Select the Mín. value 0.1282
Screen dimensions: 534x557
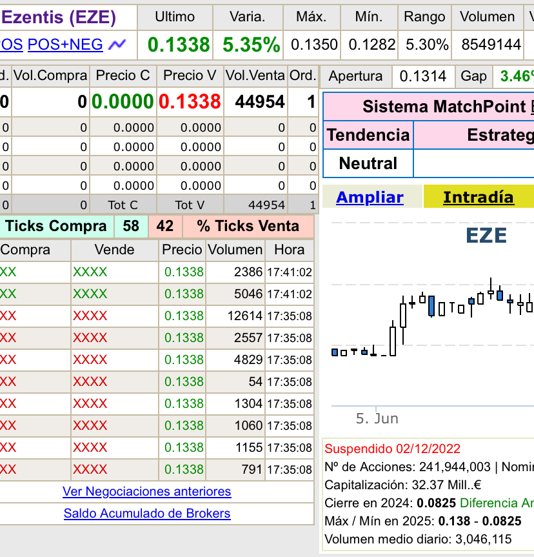tap(371, 45)
